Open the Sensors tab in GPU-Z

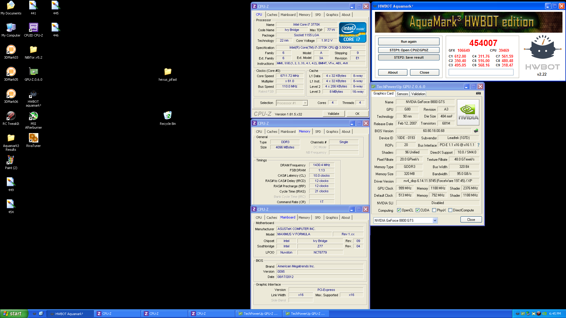[402, 94]
